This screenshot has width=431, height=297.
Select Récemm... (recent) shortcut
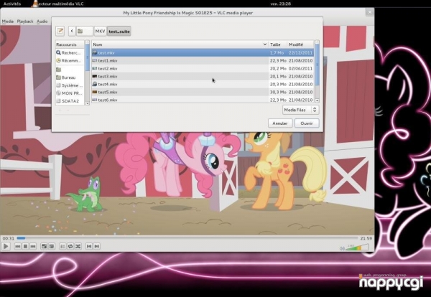click(70, 61)
